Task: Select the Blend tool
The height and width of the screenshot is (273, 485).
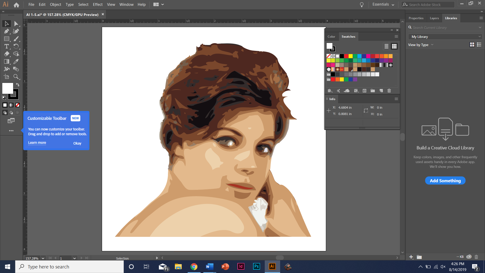Action: [x=16, y=69]
